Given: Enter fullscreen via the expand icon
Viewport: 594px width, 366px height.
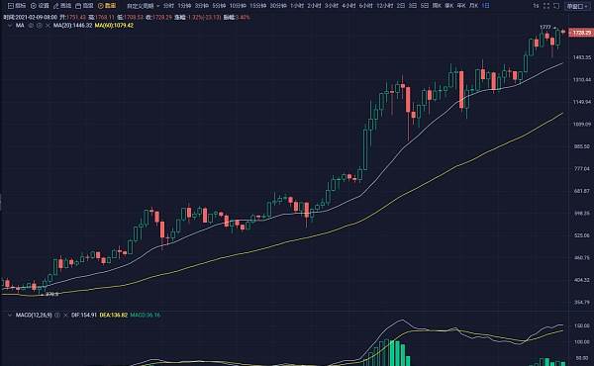Looking at the screenshot, I should (x=546, y=6).
